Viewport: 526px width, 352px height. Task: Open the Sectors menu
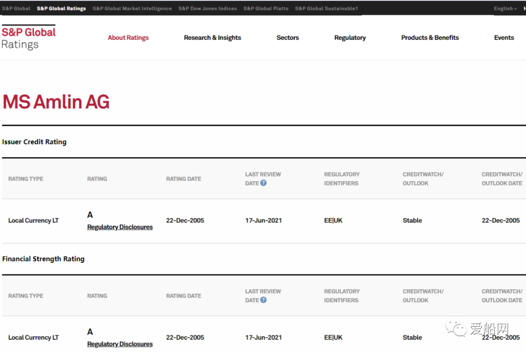(x=287, y=37)
